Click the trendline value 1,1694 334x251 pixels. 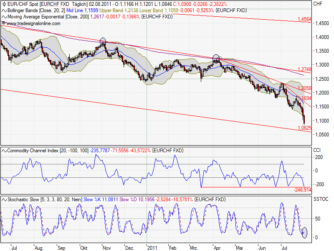pos(304,98)
